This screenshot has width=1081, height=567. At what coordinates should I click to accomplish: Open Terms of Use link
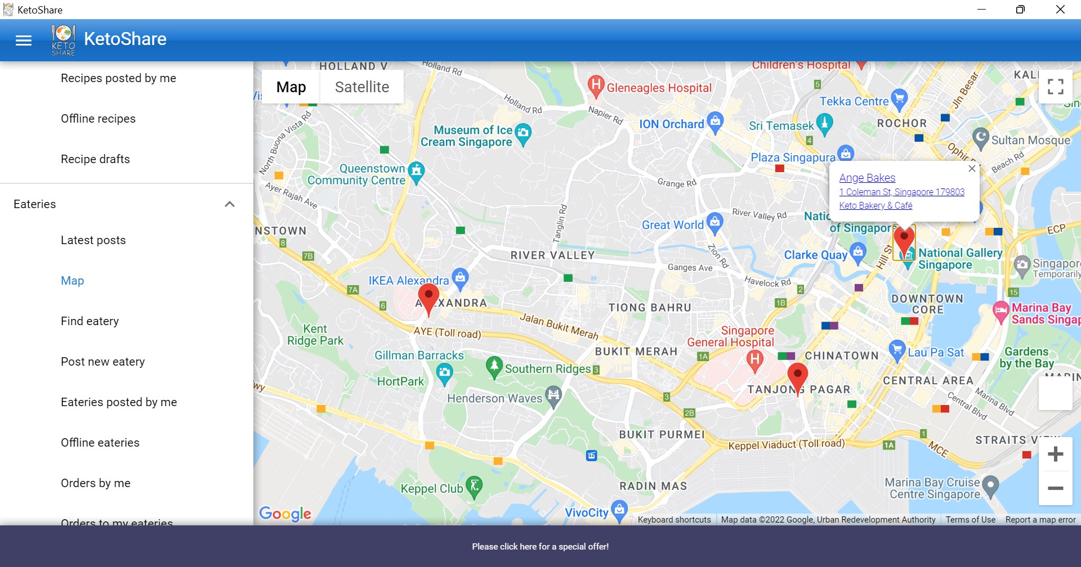click(x=971, y=520)
